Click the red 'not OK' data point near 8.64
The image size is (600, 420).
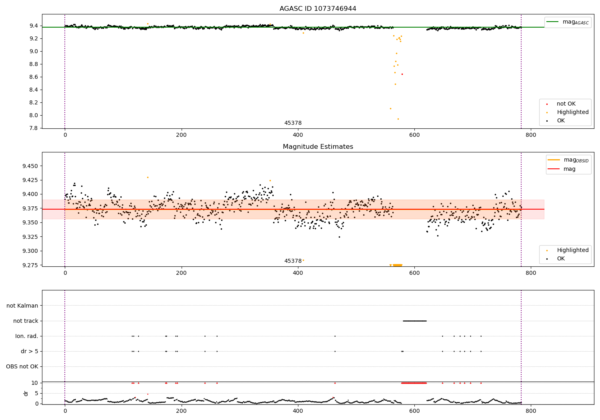(x=402, y=74)
